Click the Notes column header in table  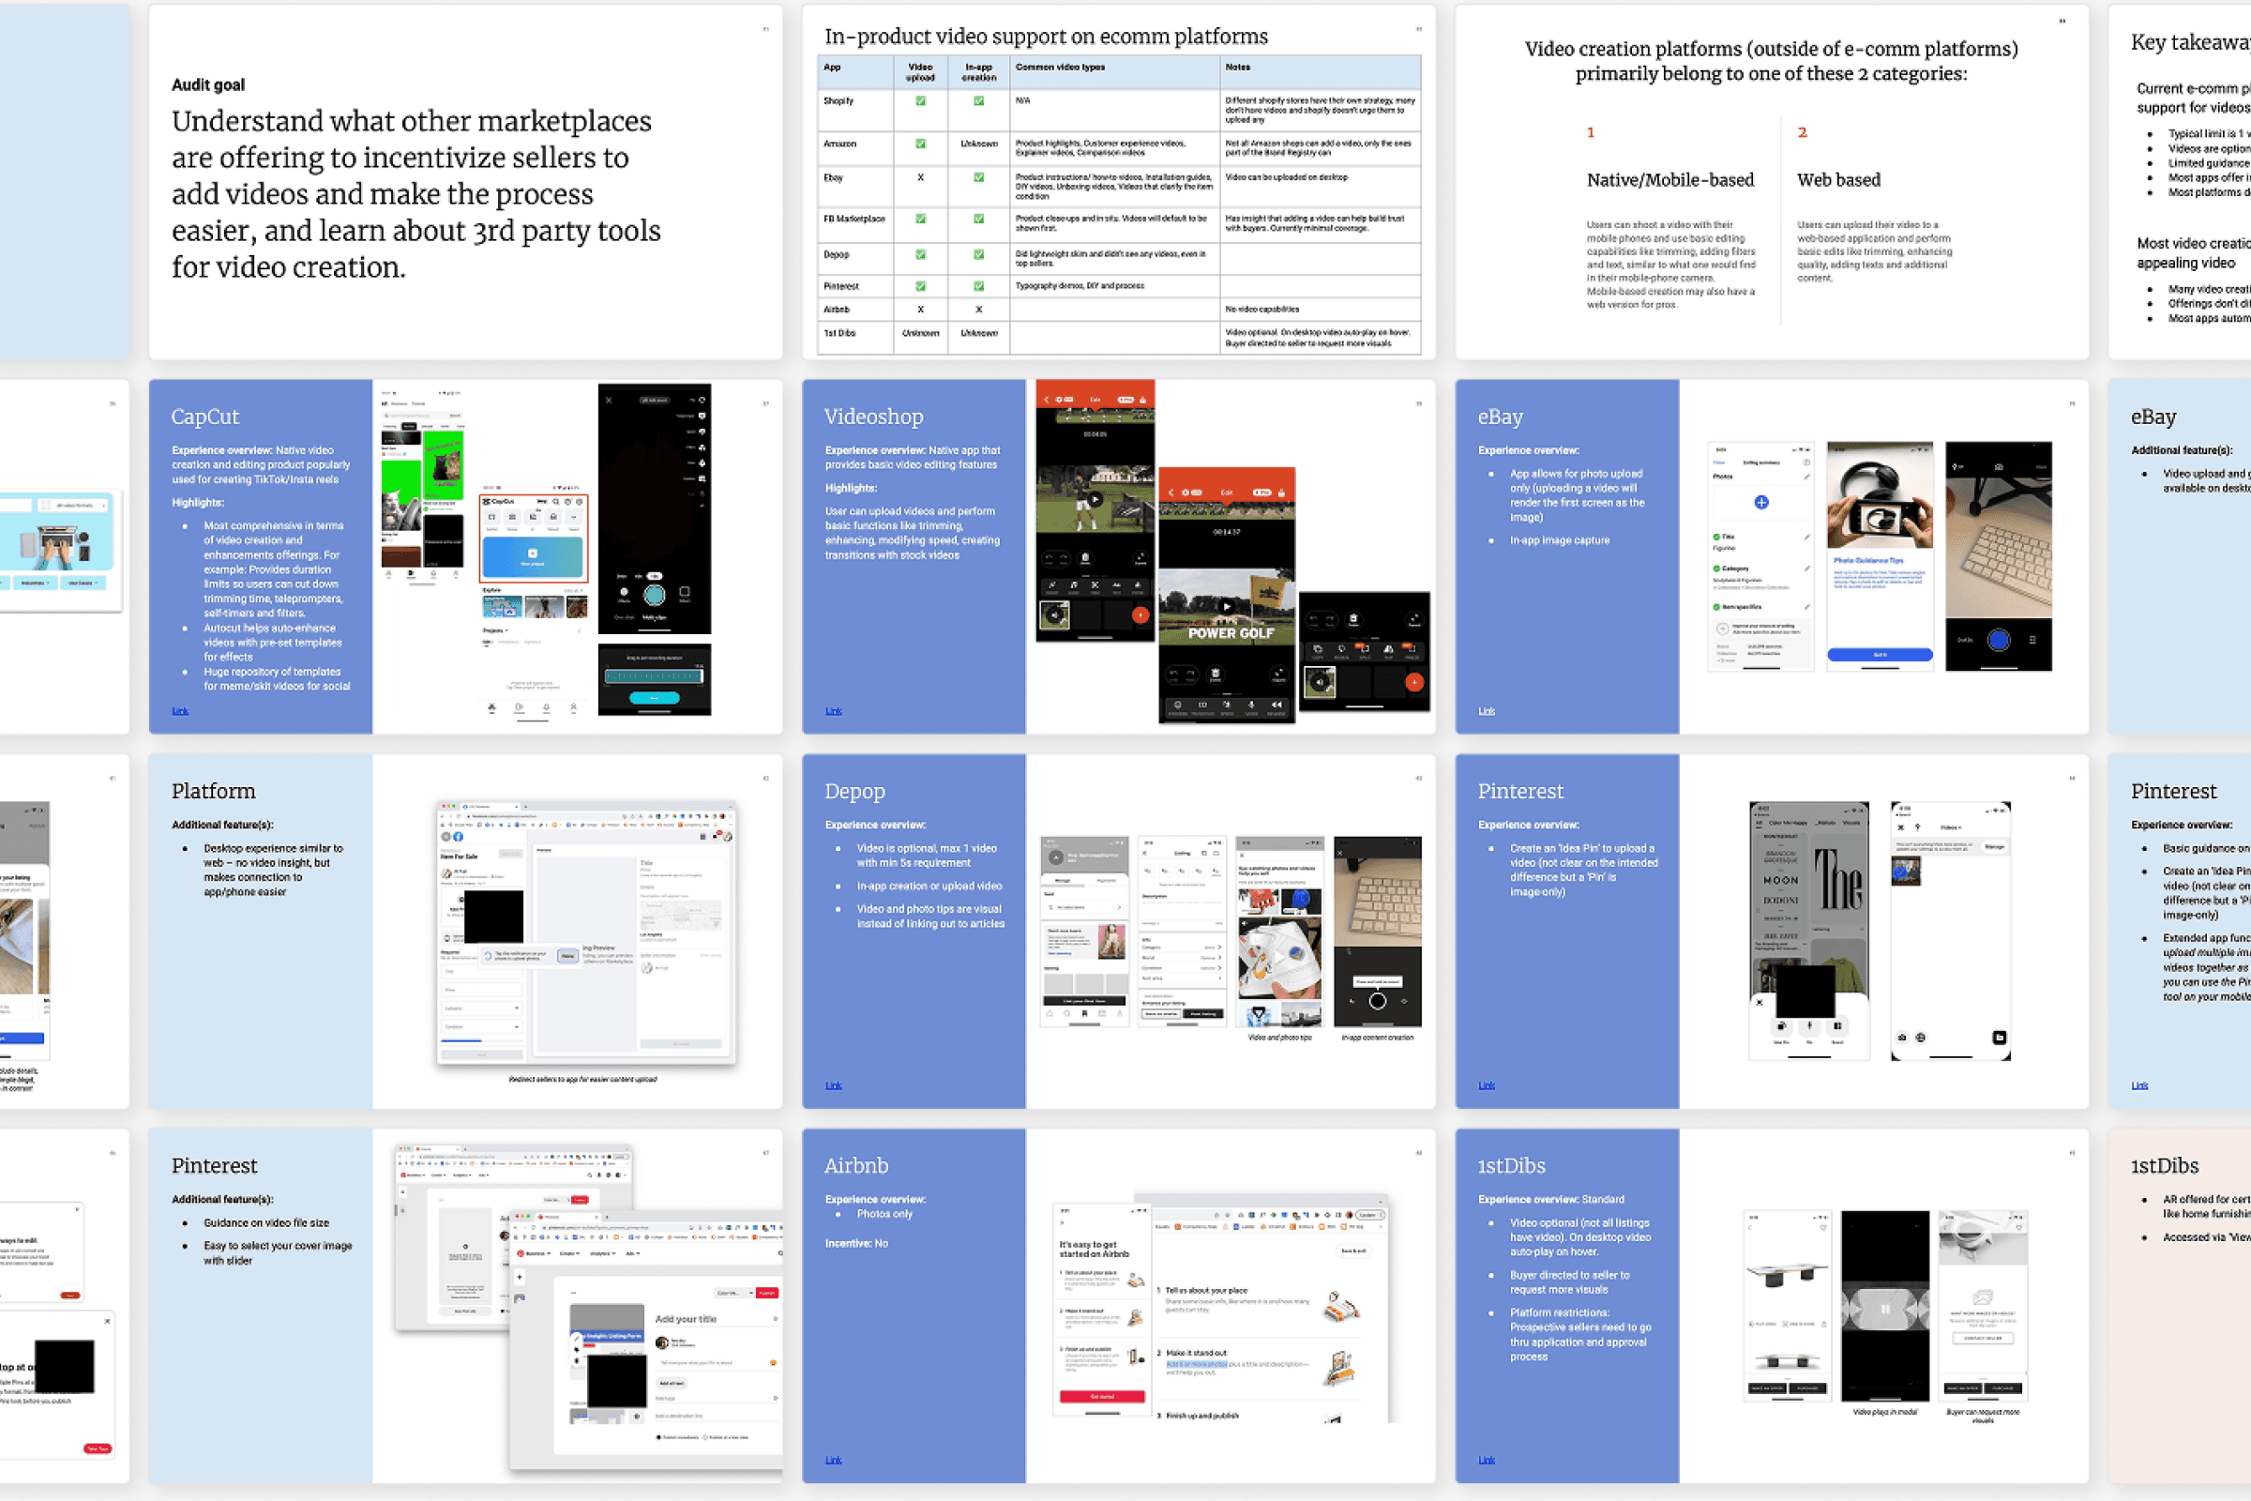tap(1237, 67)
